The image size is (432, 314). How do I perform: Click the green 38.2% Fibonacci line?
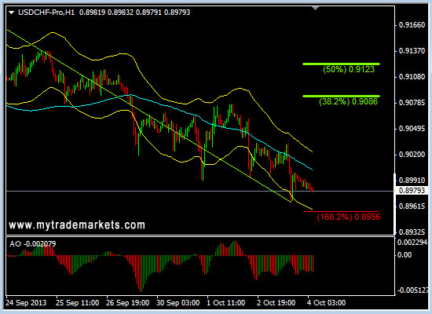[341, 96]
